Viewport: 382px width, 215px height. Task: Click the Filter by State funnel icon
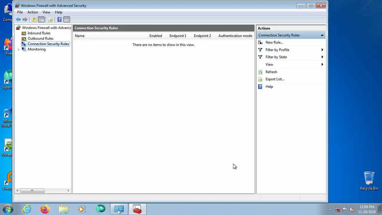click(x=260, y=57)
